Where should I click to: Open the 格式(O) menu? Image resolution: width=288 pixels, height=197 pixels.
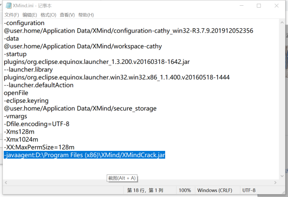point(48,15)
